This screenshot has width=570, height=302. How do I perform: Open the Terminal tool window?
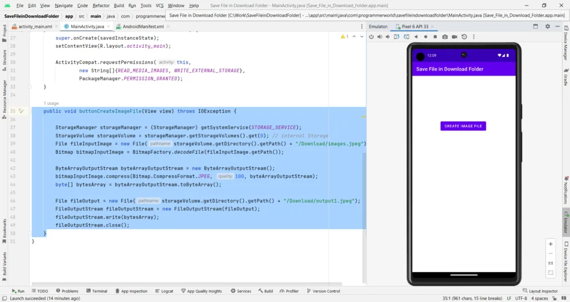click(97, 291)
